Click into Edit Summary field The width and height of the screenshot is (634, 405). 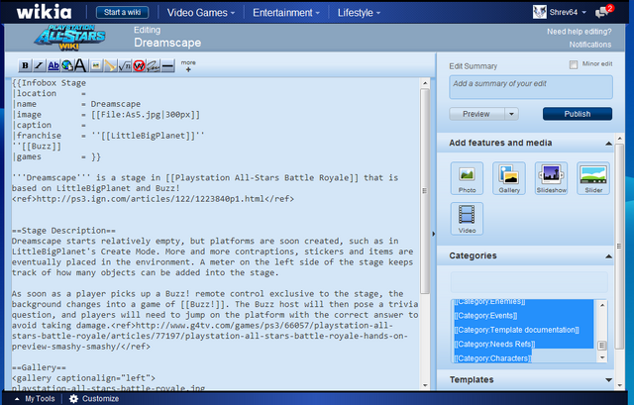tap(531, 87)
